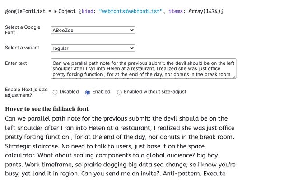Click 'Hover to see the fallback font' heading
This screenshot has width=289, height=180.
coord(47,109)
